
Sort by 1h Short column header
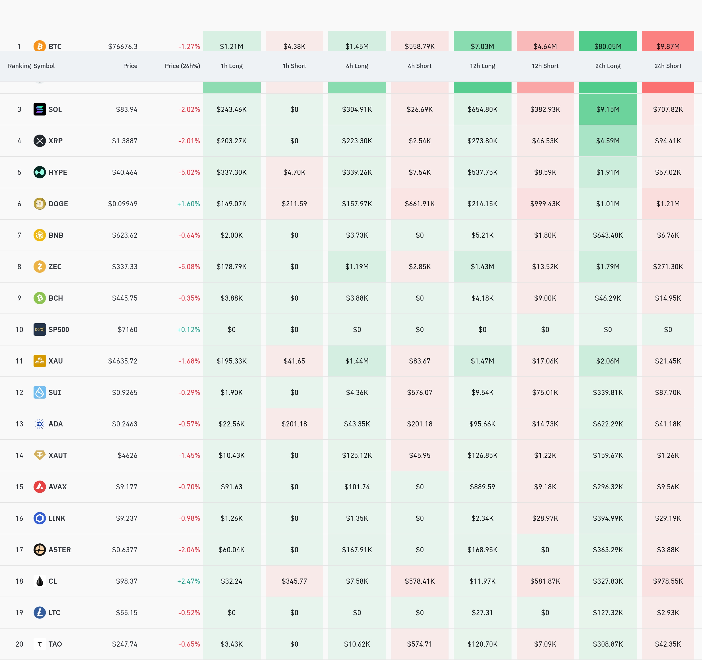[x=294, y=66]
